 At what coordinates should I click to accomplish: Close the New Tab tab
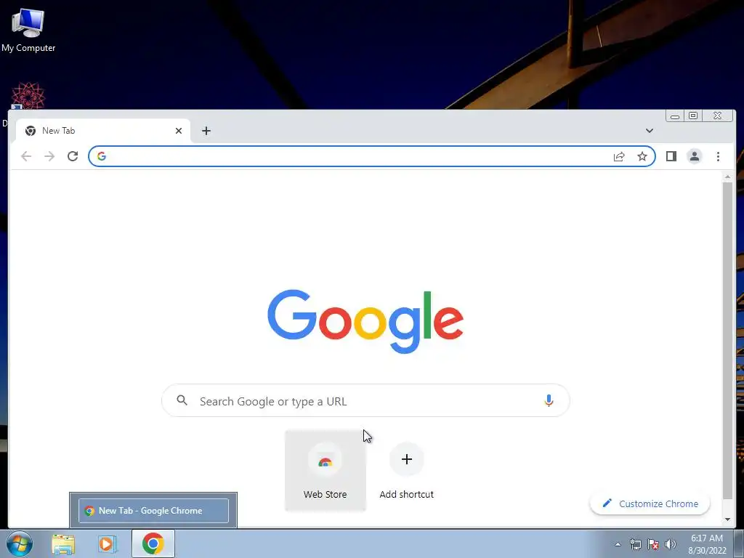coord(179,131)
